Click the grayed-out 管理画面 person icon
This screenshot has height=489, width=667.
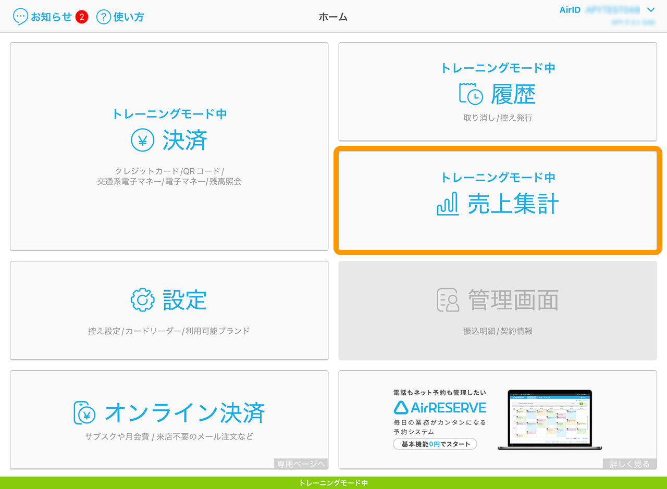[x=448, y=300]
